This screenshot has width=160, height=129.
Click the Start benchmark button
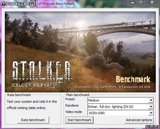[x=79, y=120]
